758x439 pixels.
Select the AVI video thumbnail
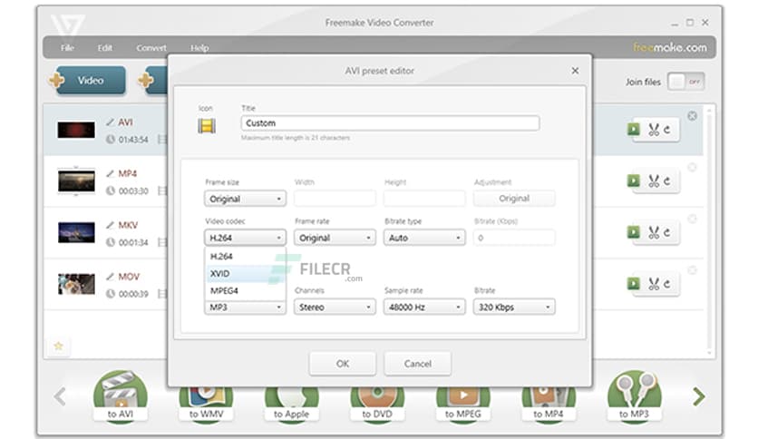76,130
